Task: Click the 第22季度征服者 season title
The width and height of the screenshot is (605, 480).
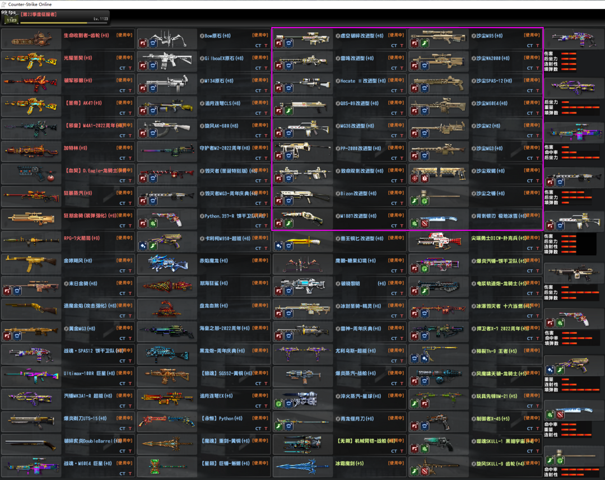Action: point(39,14)
